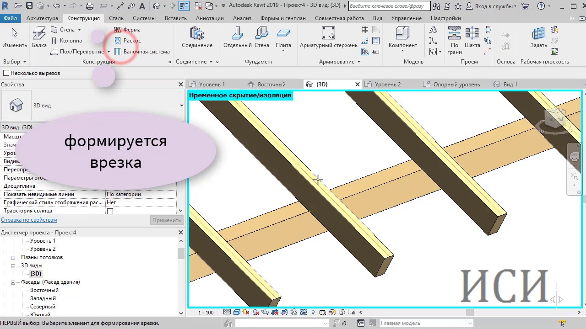Viewport: 586px width, 329px height.
Task: Select the Отдельный foundation tool
Action: pos(237,37)
